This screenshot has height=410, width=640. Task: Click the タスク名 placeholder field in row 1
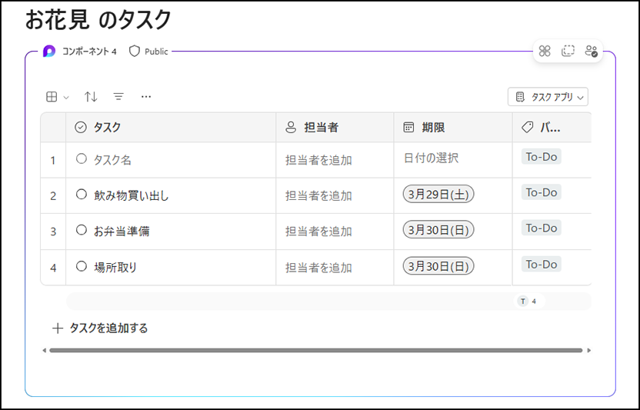[x=112, y=160]
